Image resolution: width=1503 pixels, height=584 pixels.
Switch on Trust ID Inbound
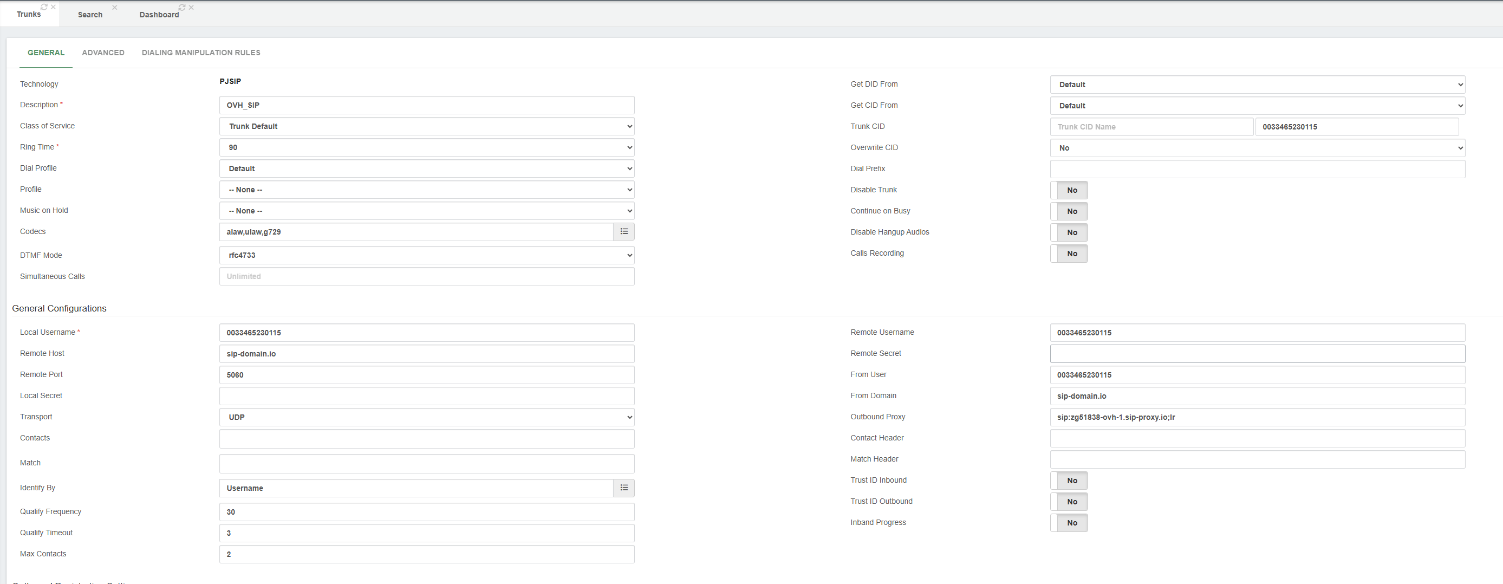click(1068, 481)
